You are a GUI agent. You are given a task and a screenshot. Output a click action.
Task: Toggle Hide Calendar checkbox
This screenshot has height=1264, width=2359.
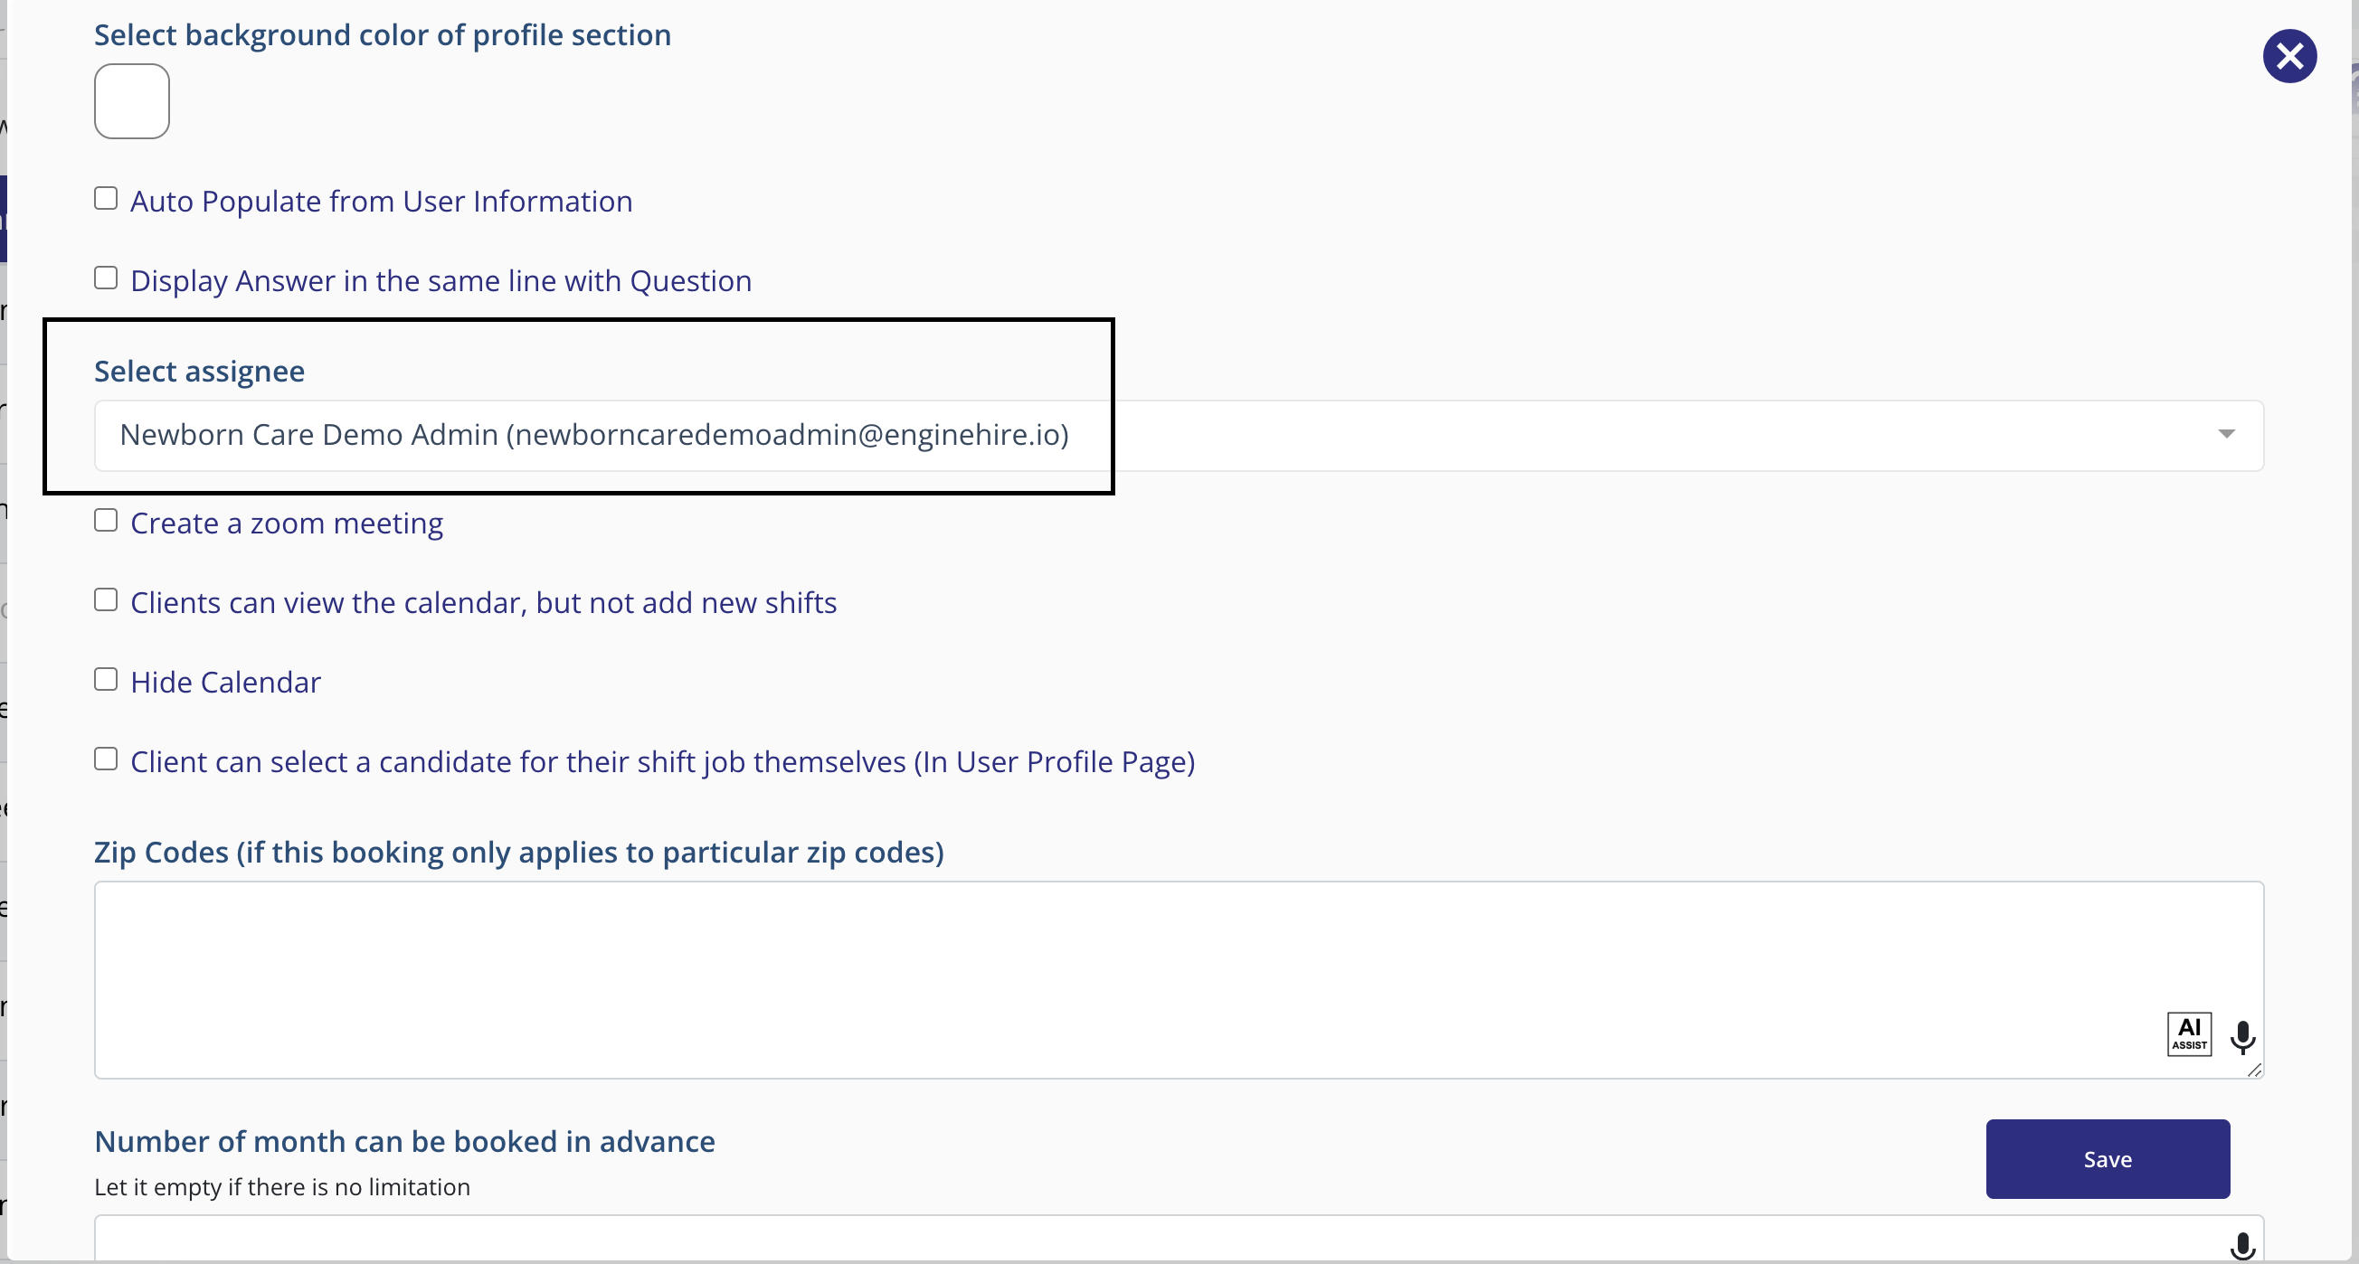(x=106, y=680)
